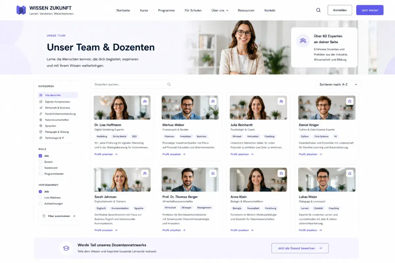Screen dimensions: 395x263
Task: Uncheck the Alle role checkbox
Action: click(40, 156)
